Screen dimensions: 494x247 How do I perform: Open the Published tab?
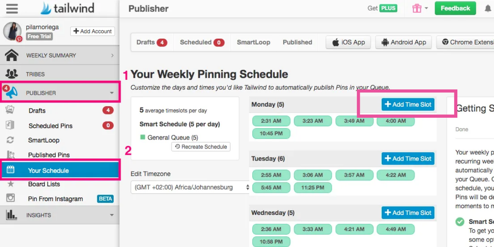[x=297, y=42]
